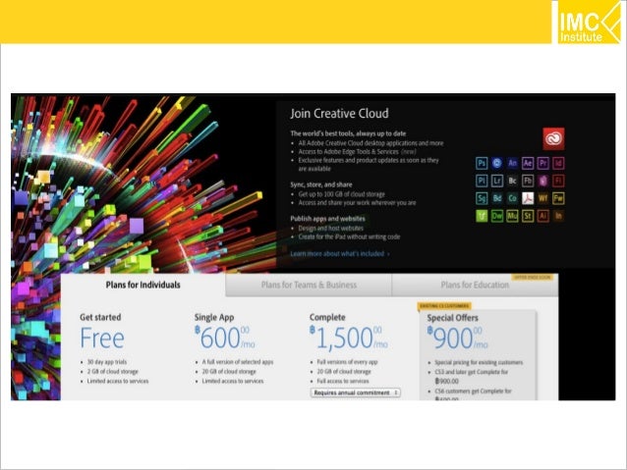Switch to Plans for Teams & Business tab

[309, 285]
